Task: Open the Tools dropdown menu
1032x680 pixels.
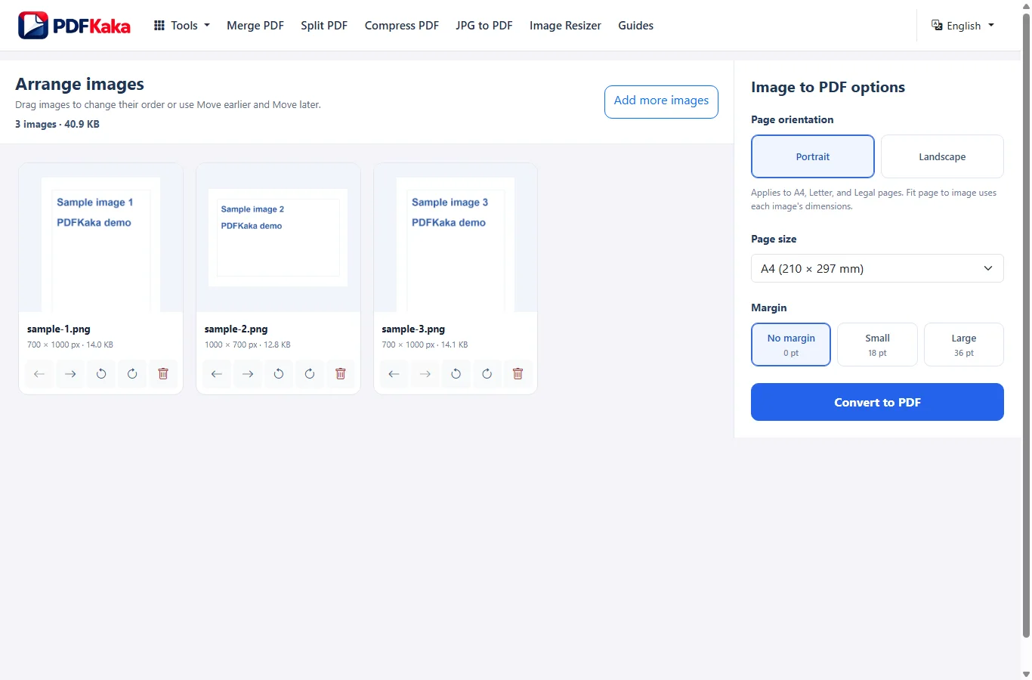Action: [182, 26]
